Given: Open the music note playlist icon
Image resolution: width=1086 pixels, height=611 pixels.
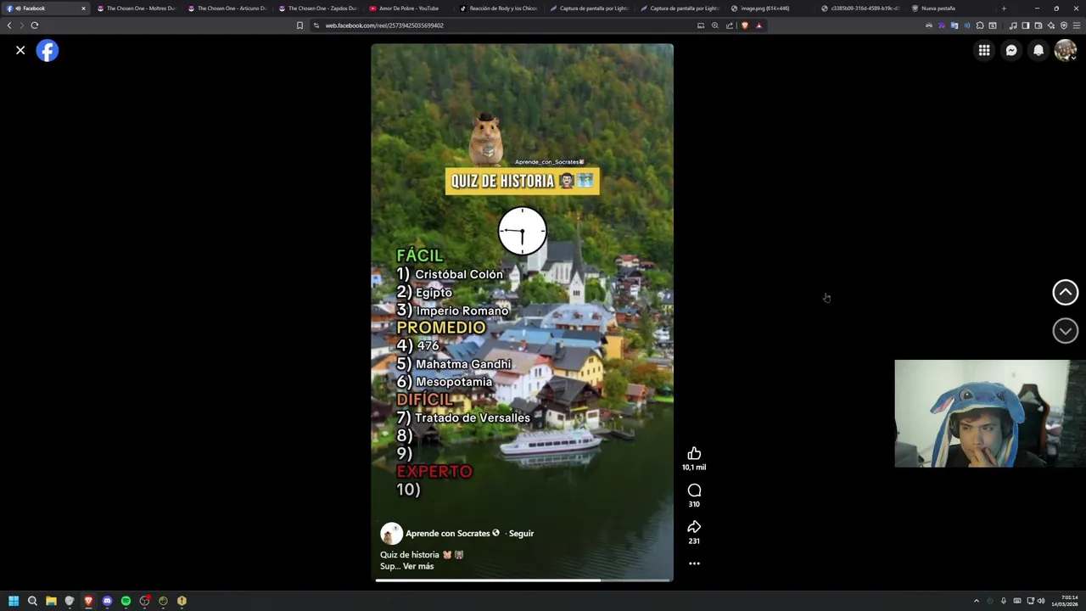Looking at the screenshot, I should (x=1013, y=25).
